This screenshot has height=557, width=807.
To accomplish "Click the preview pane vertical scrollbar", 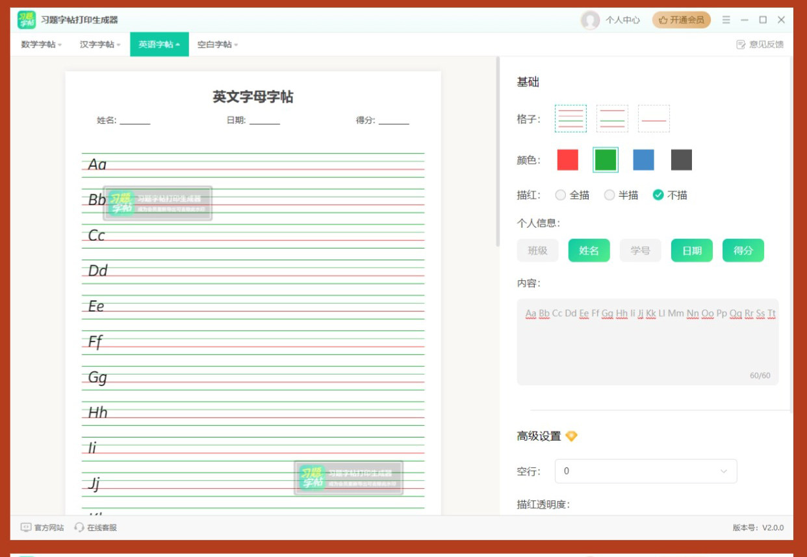I will click(498, 152).
